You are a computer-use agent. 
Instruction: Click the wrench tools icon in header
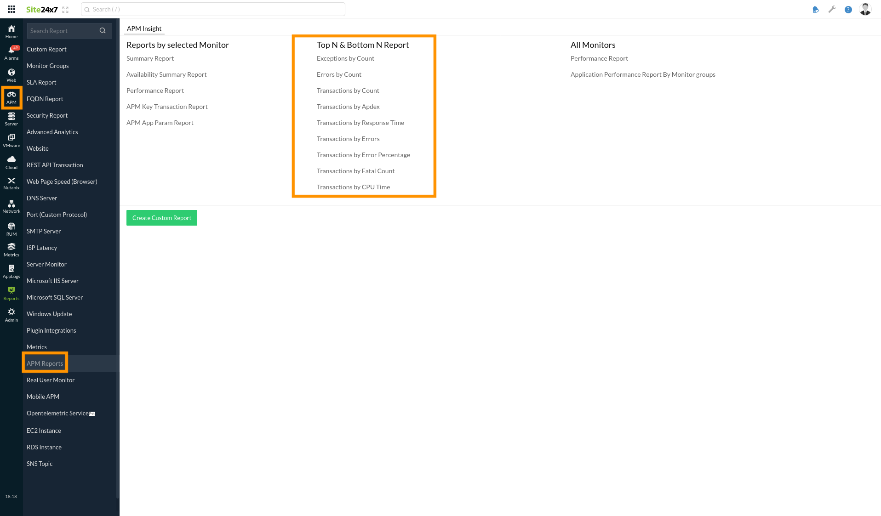click(832, 9)
